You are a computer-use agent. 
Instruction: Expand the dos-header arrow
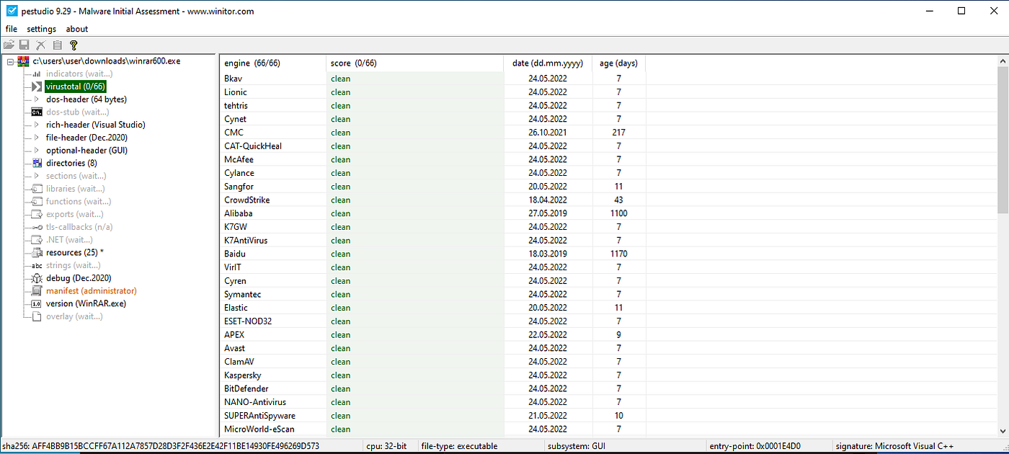click(37, 99)
